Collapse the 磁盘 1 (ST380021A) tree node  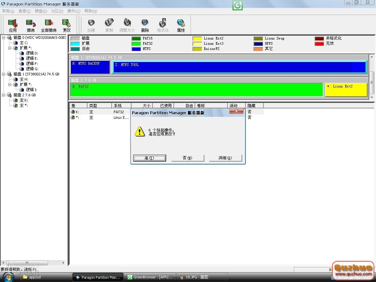tap(4, 74)
